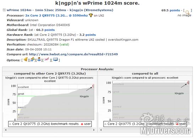Viewport: 195px width, 139px height.
Task: Click the first yellow options icon
Action: 26,59
